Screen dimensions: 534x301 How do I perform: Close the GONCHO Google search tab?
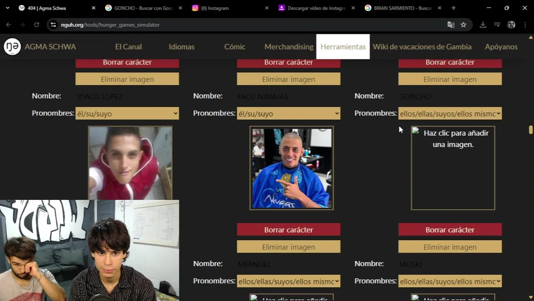180,8
